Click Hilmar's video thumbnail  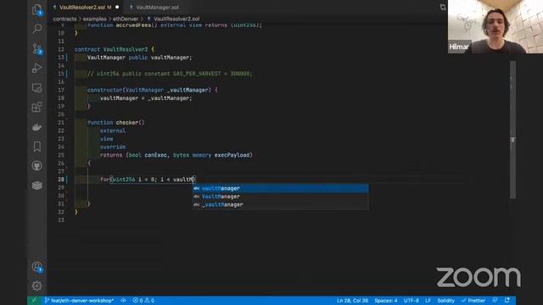point(495,26)
